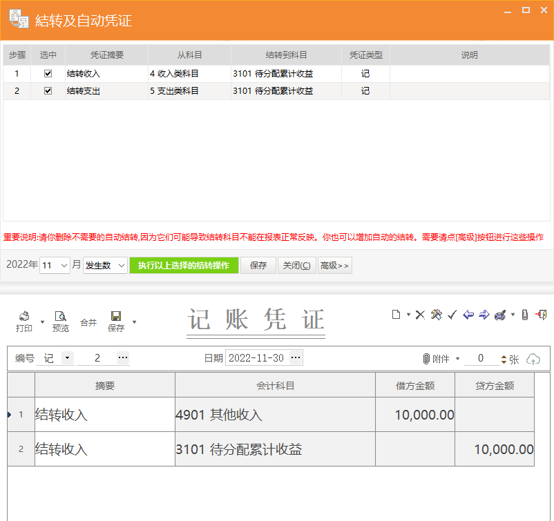Expand the 附件 dropdown arrow

(457, 359)
